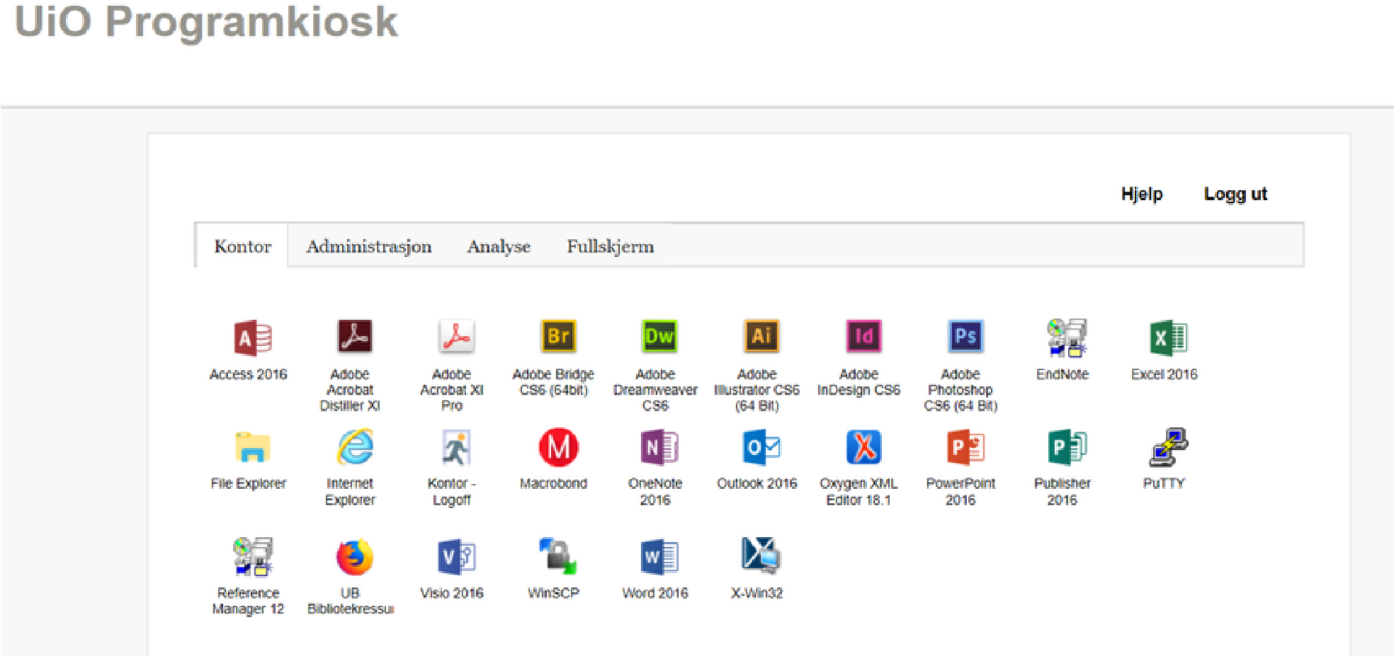Open the Fullskjerm tab
This screenshot has width=1394, height=656.
pos(610,247)
